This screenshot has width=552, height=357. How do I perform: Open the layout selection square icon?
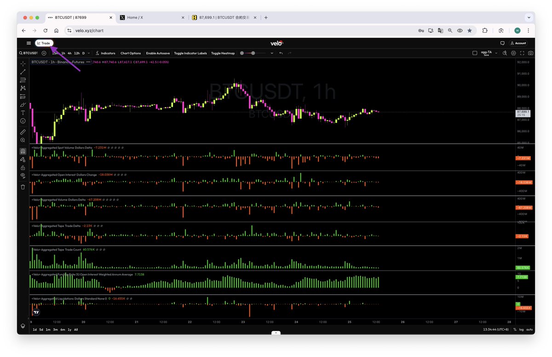(x=475, y=53)
